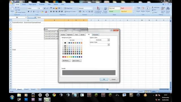Pick the black swatch in theme colors
181x102 pixels.
click(x=65, y=43)
